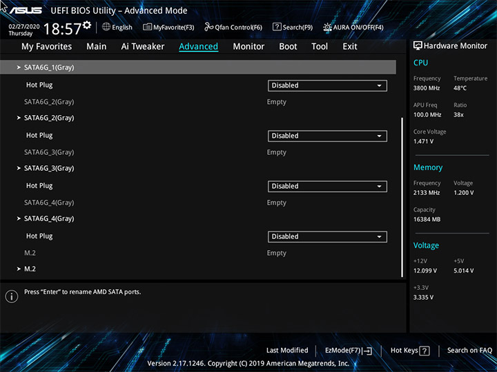Click the 02/27/2020 date text
This screenshot has height=372, width=497.
point(24,27)
